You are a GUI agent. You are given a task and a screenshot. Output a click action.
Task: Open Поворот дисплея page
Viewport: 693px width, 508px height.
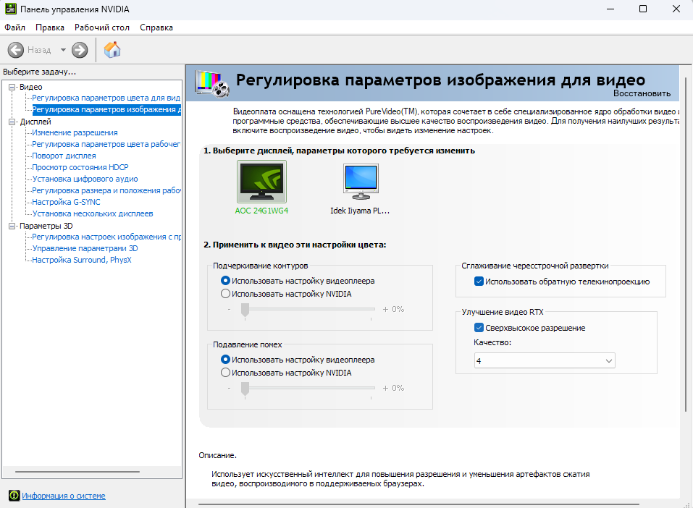(x=64, y=156)
